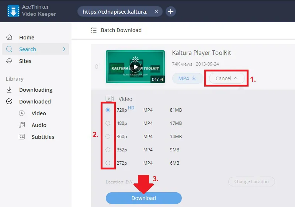Open Search in sidebar
Viewport: 295px width, 207px height.
click(35, 49)
